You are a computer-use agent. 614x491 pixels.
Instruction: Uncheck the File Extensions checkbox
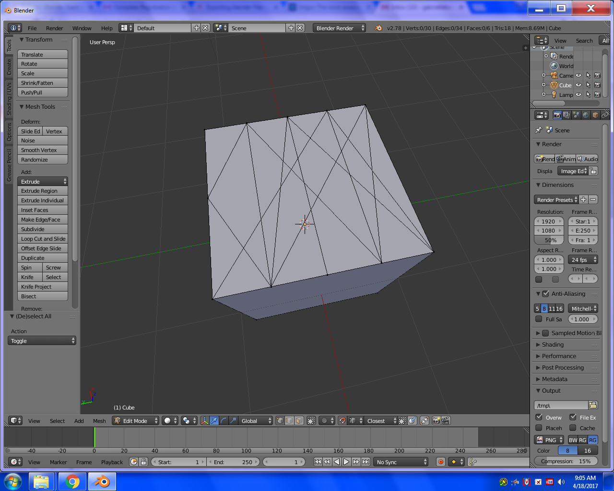tap(573, 417)
